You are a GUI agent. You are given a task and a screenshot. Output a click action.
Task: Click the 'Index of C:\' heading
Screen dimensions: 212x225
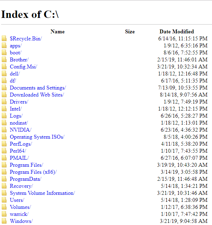(30, 14)
